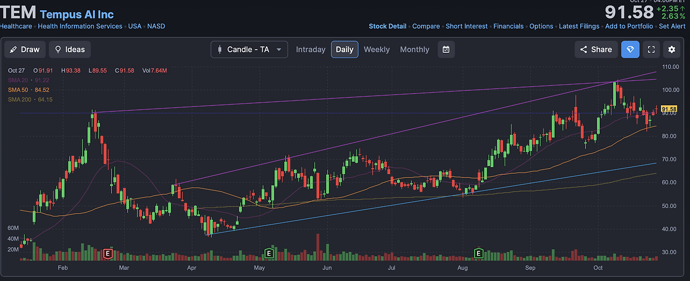Click the share icon in Share button
The height and width of the screenshot is (281, 690).
click(x=583, y=49)
